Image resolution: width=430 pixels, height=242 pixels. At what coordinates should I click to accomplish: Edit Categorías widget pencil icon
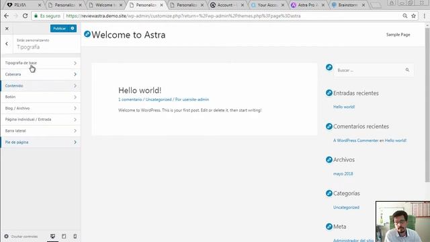[329, 193]
